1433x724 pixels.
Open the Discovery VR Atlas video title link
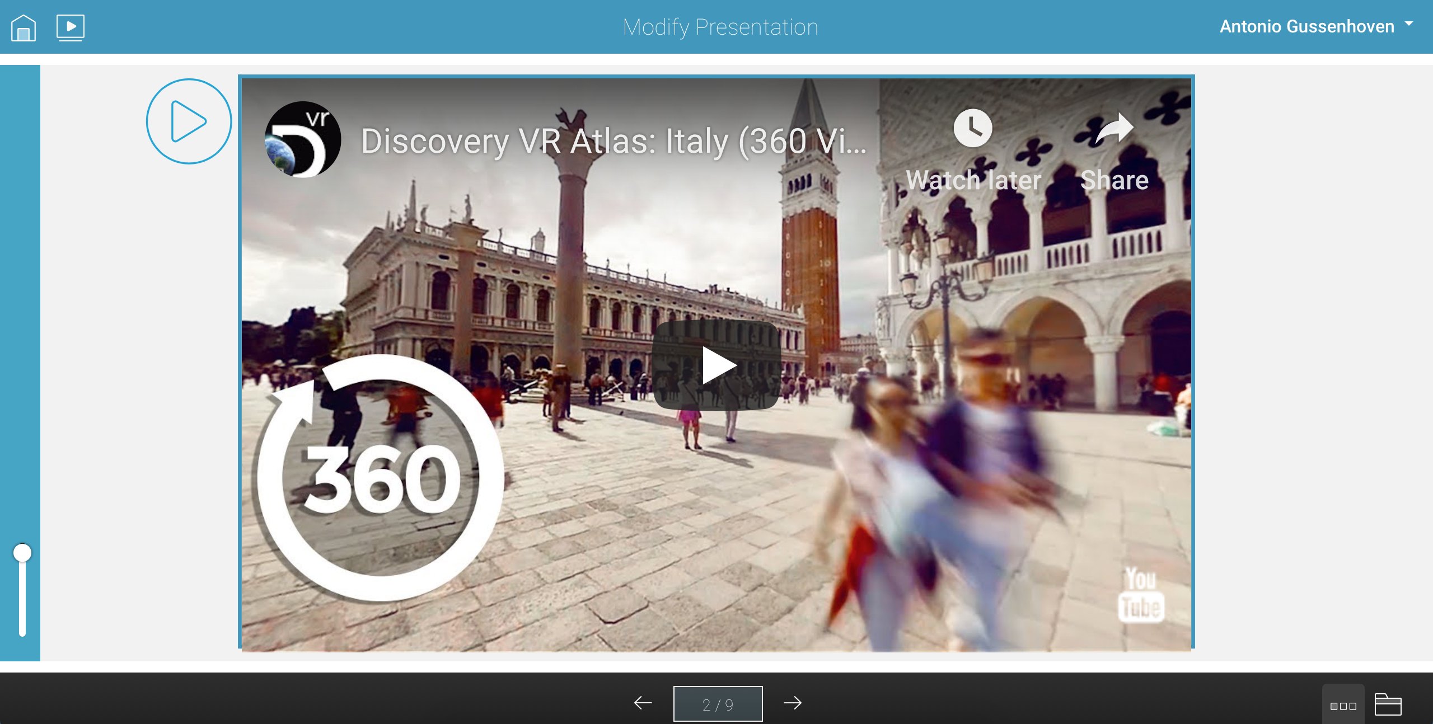(614, 140)
